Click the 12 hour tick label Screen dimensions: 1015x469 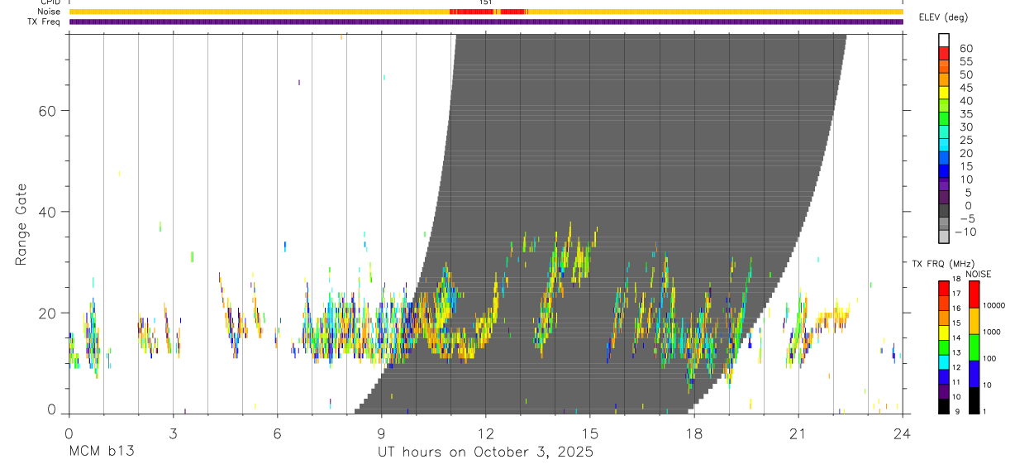[x=486, y=433]
